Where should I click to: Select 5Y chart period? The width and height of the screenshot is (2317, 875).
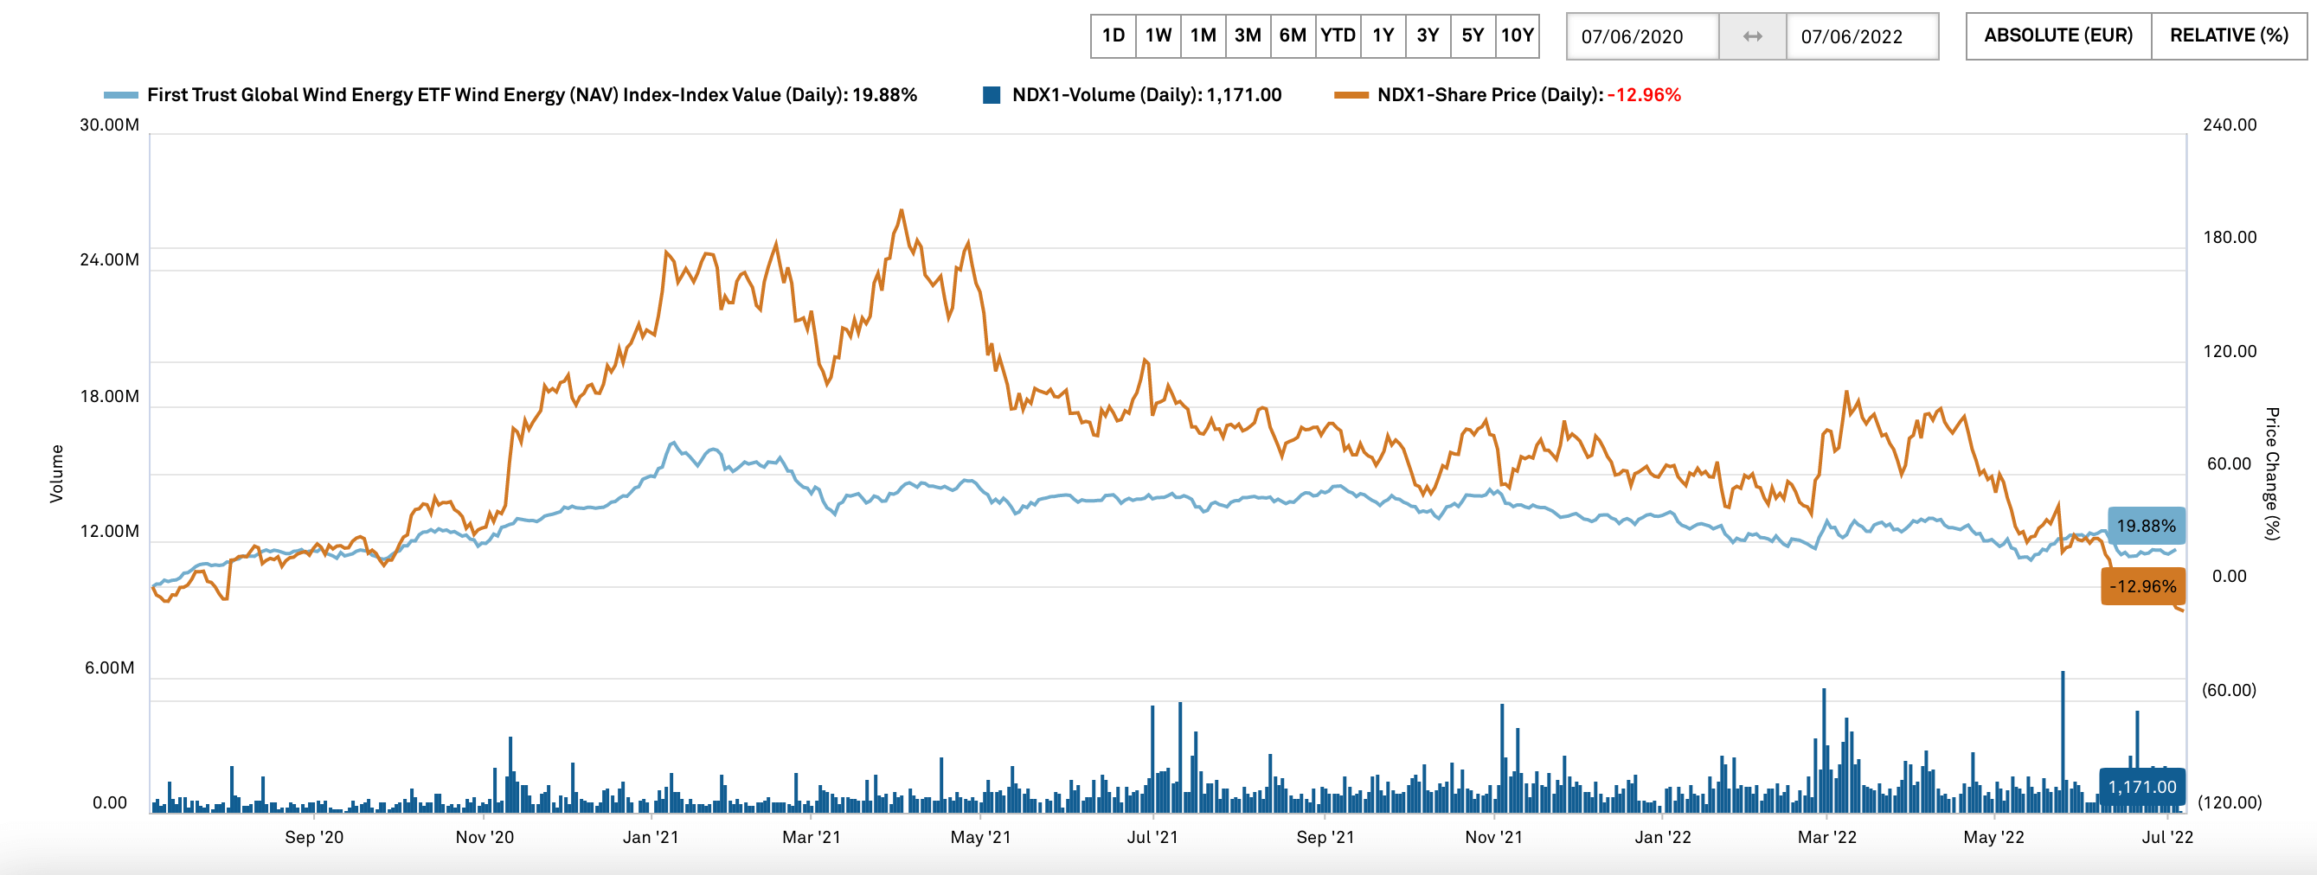coord(1473,36)
